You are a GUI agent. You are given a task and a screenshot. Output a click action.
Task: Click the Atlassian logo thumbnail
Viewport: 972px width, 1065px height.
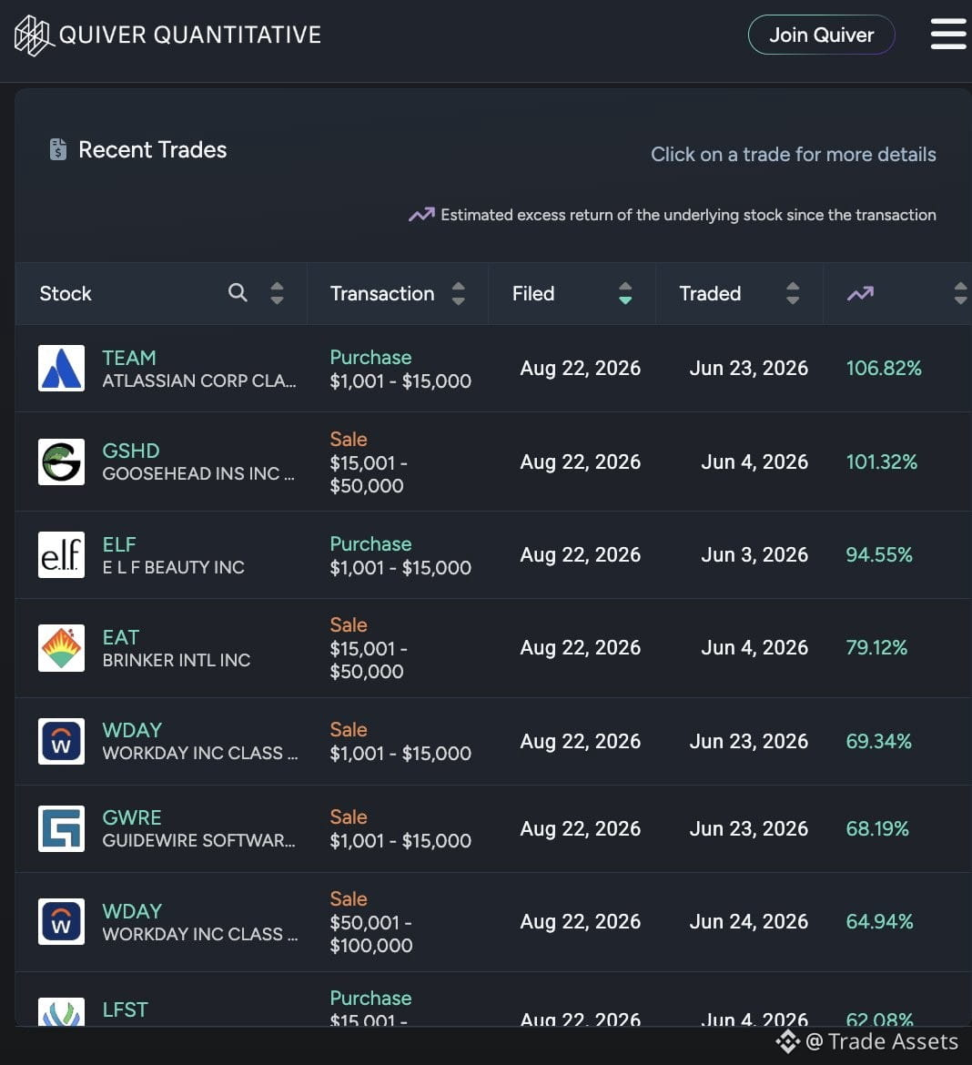pyautogui.click(x=61, y=368)
